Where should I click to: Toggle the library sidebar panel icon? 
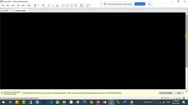[x=63, y=6]
